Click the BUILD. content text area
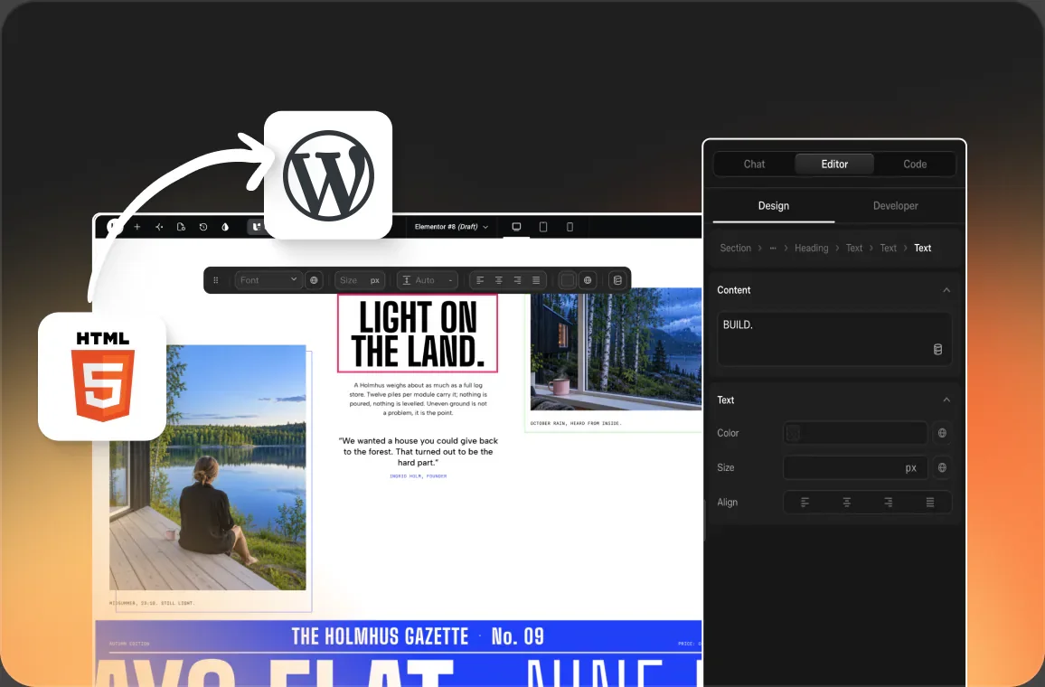 coord(834,339)
